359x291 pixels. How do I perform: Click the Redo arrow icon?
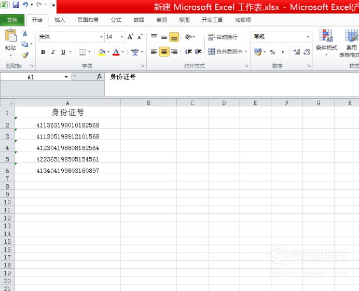click(39, 5)
